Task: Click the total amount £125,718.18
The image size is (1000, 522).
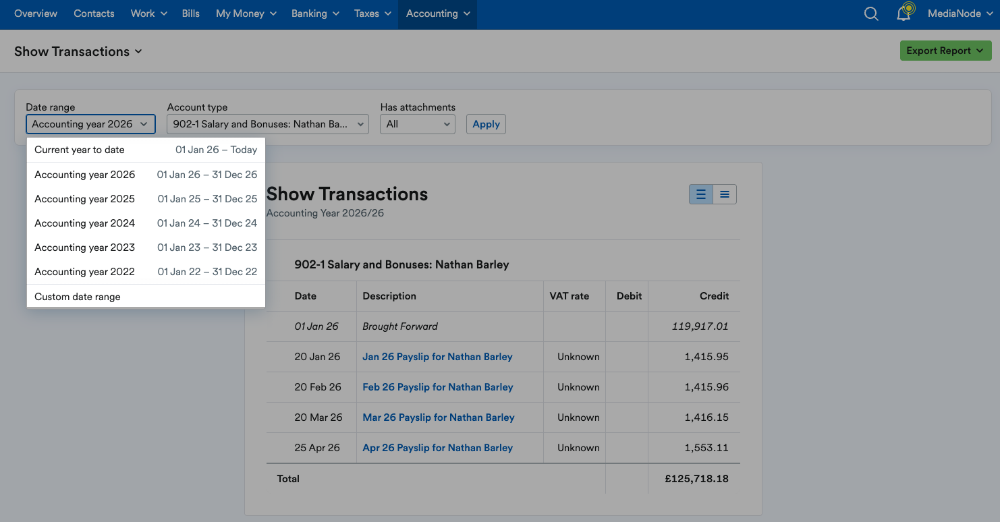Action: click(x=697, y=479)
